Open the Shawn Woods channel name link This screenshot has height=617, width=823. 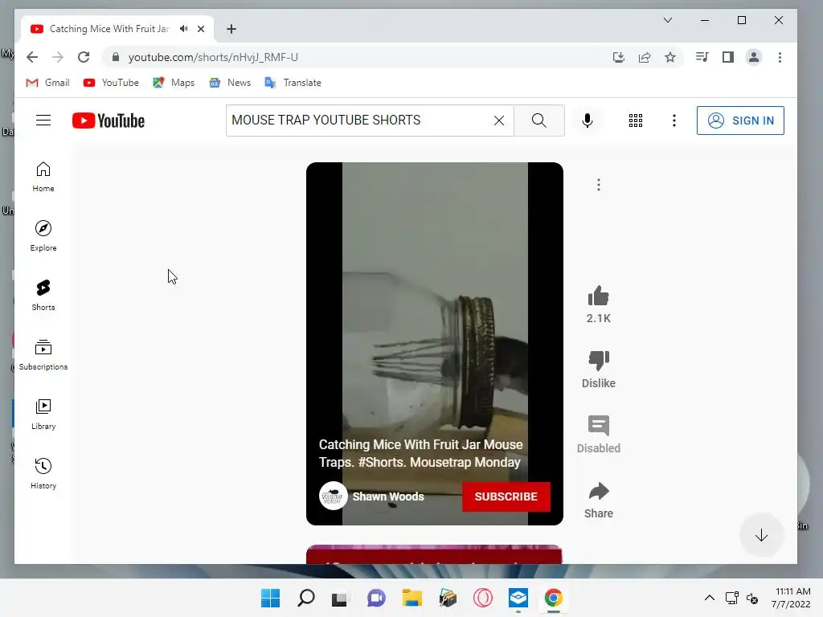coord(388,496)
